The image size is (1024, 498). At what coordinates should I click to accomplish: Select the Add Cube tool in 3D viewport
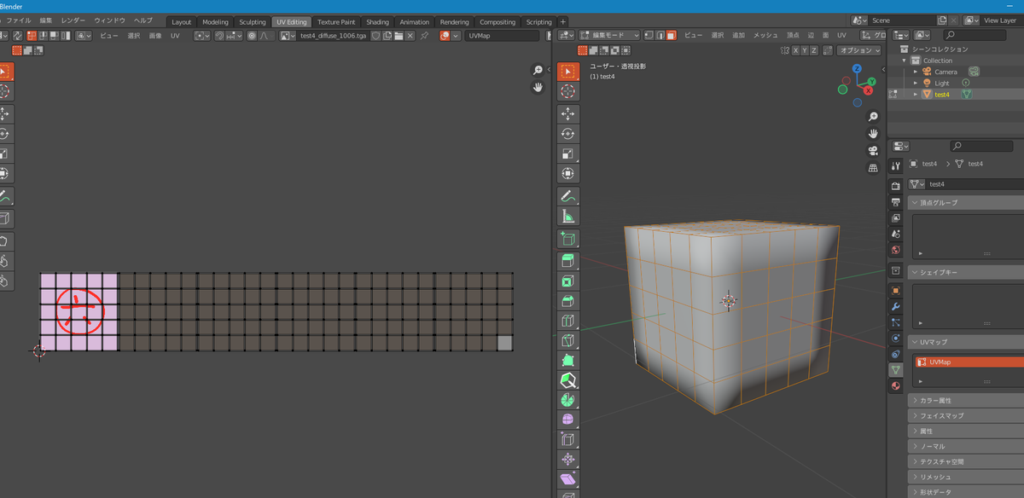pyautogui.click(x=568, y=240)
